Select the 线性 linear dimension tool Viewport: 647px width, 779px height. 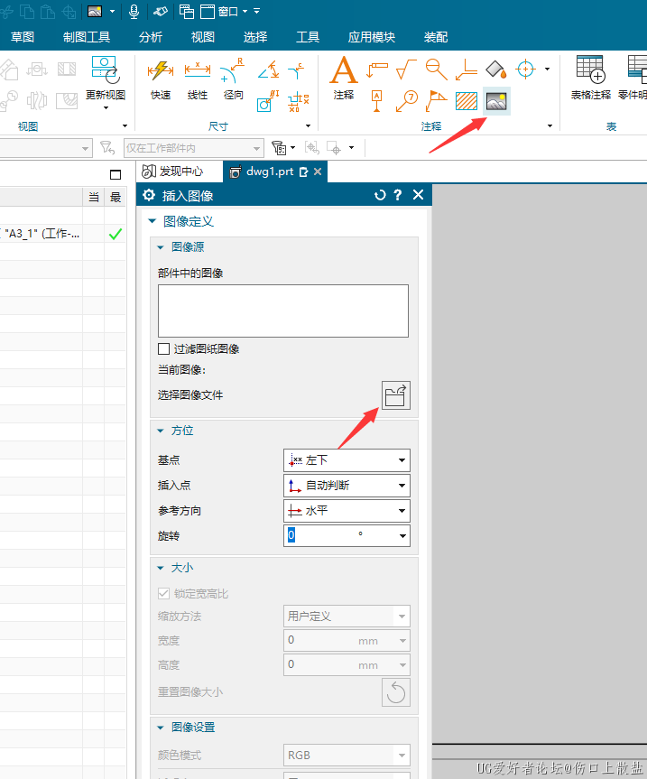tap(197, 78)
